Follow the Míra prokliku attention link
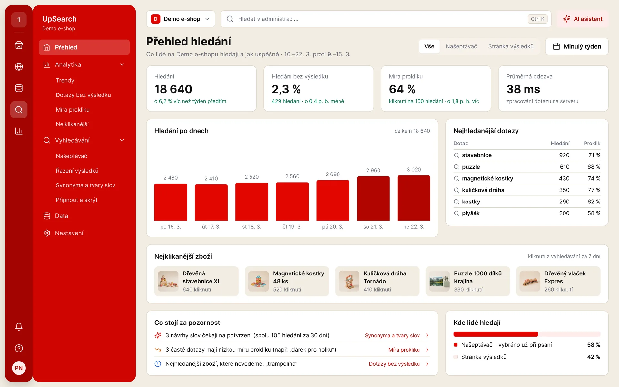 coord(404,350)
